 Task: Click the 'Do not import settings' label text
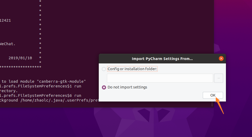coord(127,87)
